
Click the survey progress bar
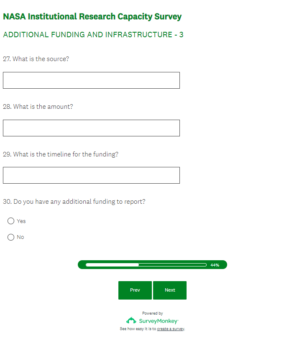point(146,265)
